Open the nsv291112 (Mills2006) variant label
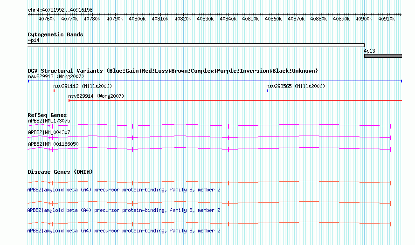 pyautogui.click(x=83, y=87)
